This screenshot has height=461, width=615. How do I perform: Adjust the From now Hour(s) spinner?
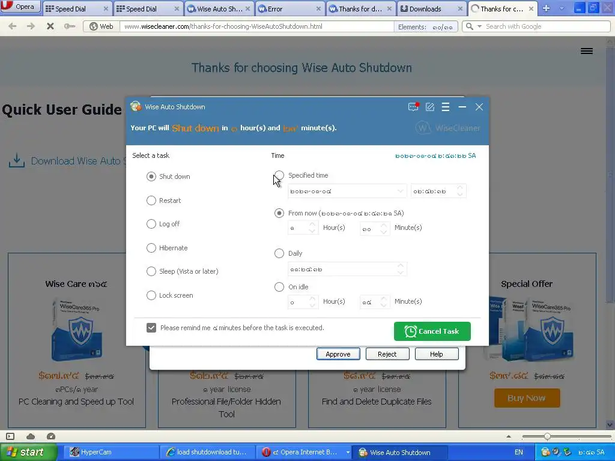312,227
